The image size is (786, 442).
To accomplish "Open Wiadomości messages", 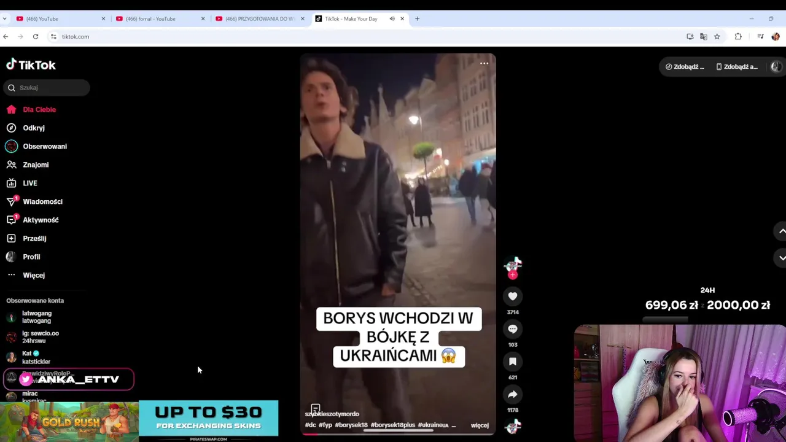I will click(x=34, y=201).
